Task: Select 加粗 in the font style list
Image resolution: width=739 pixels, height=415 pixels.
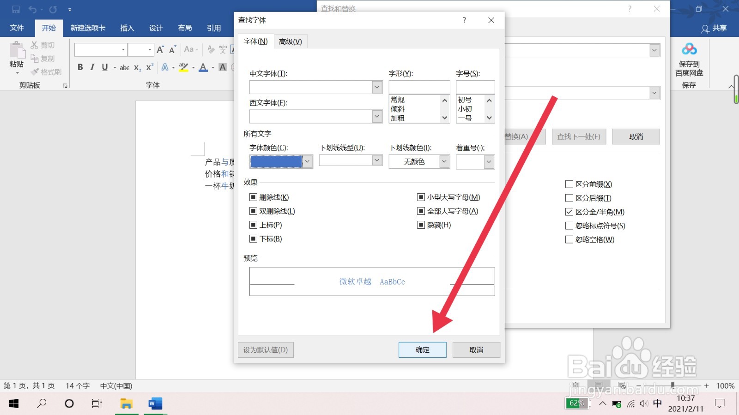Action: click(398, 118)
